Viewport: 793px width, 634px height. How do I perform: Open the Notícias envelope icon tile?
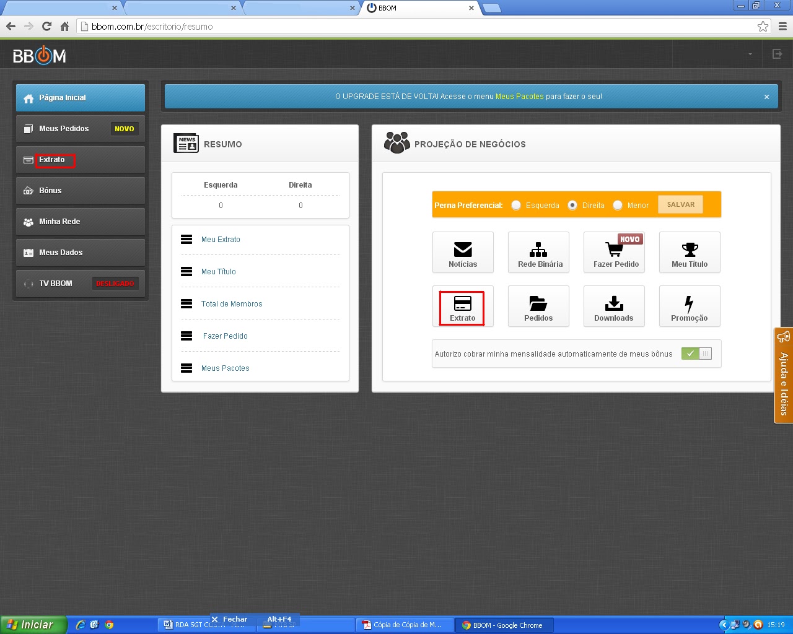point(463,253)
